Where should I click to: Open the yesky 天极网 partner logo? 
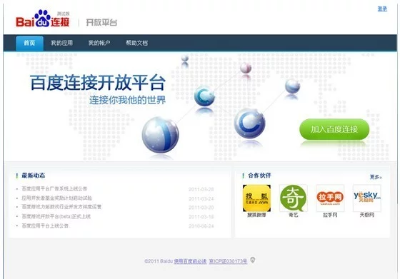[367, 198]
